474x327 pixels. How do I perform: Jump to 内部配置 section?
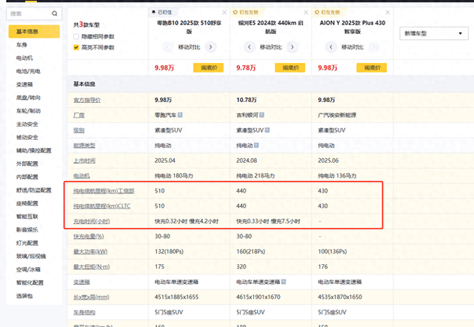(x=27, y=177)
